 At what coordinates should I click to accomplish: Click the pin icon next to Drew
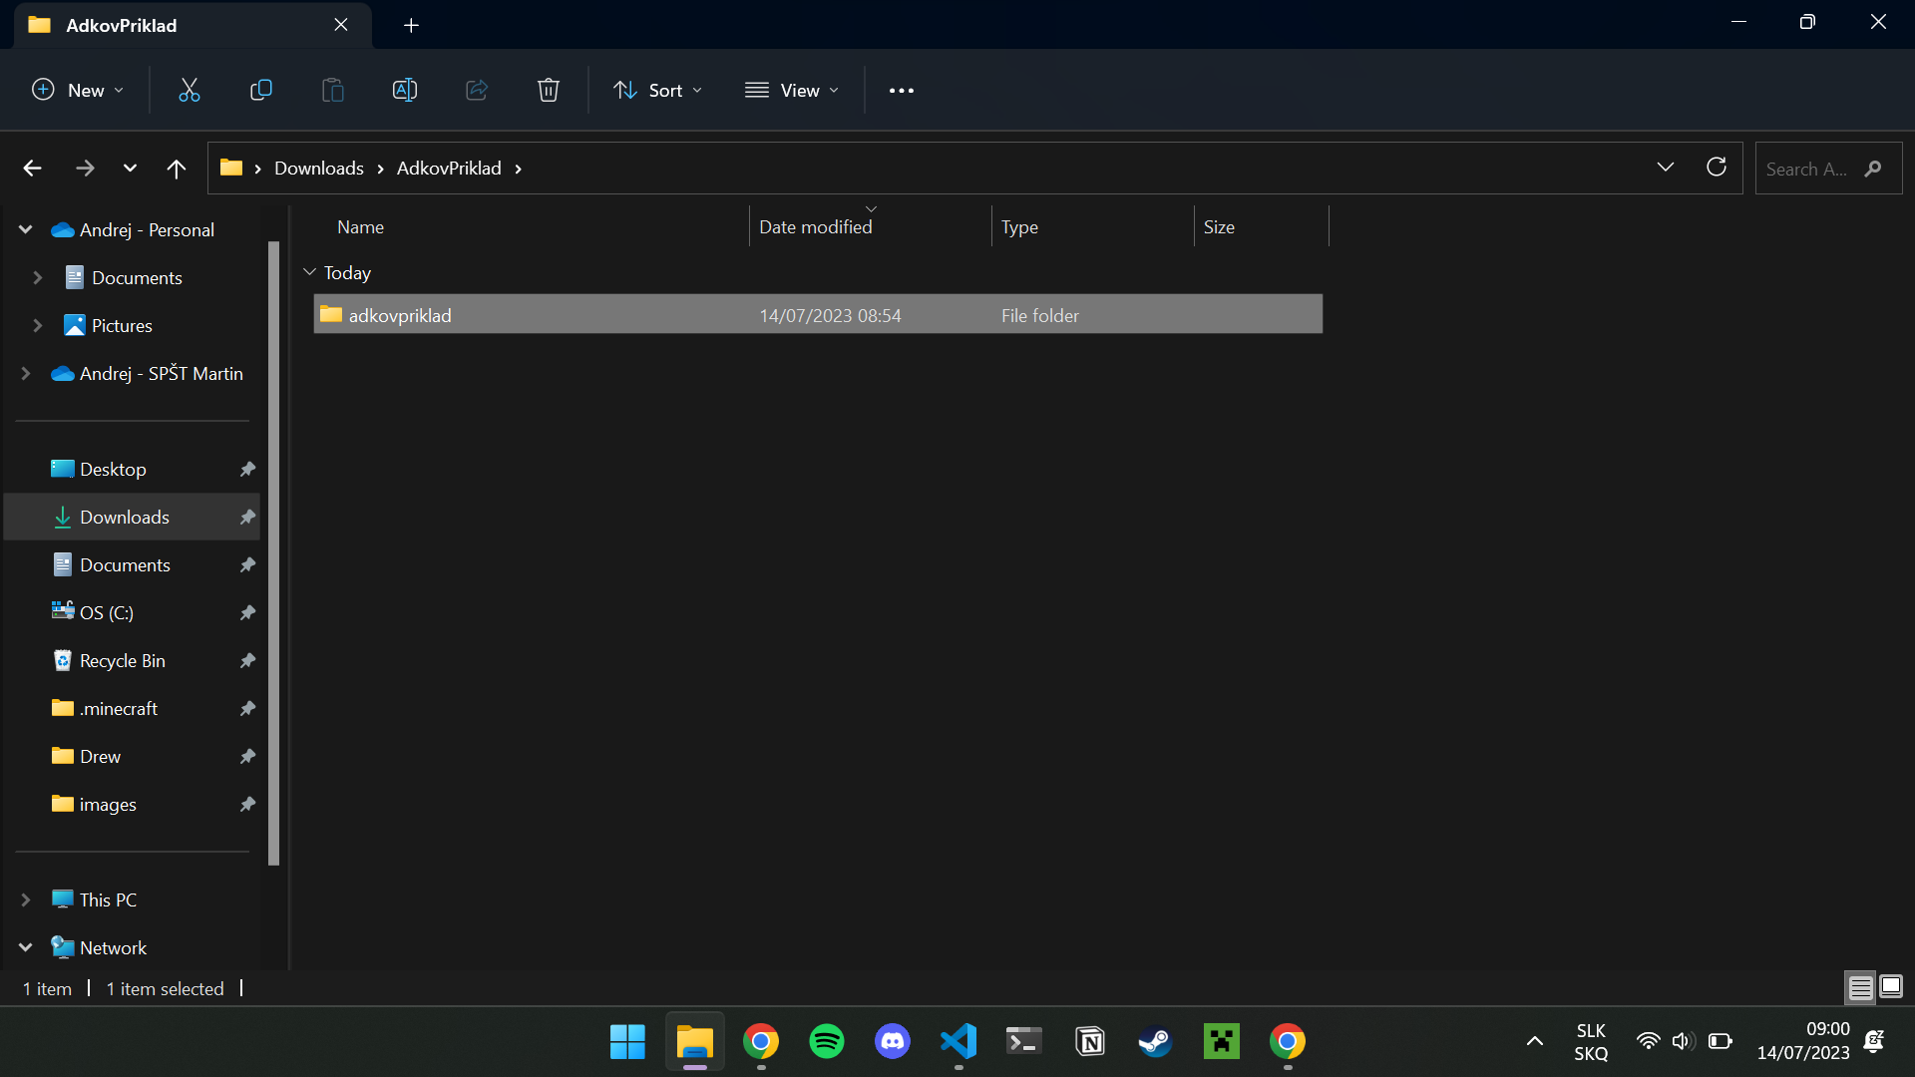tap(247, 756)
